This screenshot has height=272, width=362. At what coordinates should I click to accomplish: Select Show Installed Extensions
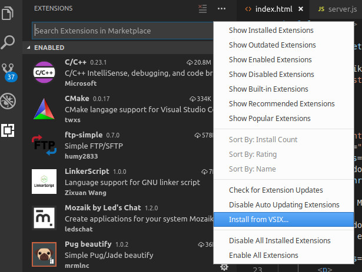pos(271,30)
